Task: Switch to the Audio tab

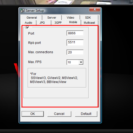Action: pyautogui.click(x=28, y=23)
